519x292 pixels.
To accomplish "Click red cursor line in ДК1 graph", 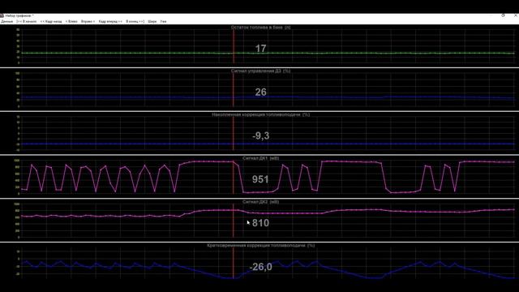I will pos(234,177).
